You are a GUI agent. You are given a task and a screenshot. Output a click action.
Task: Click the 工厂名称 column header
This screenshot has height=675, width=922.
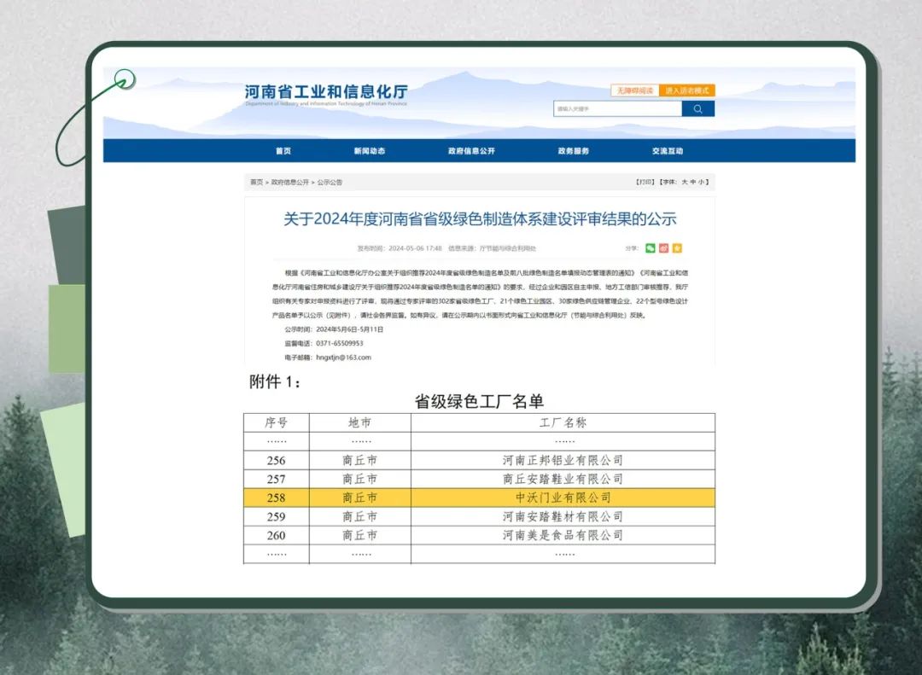[x=563, y=422]
